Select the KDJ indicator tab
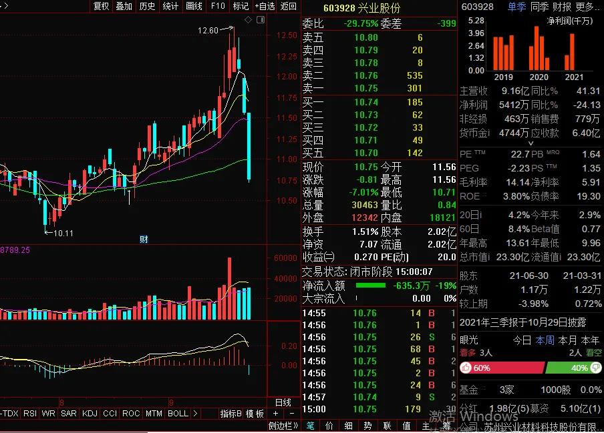This screenshot has height=433, width=604. tap(90, 414)
